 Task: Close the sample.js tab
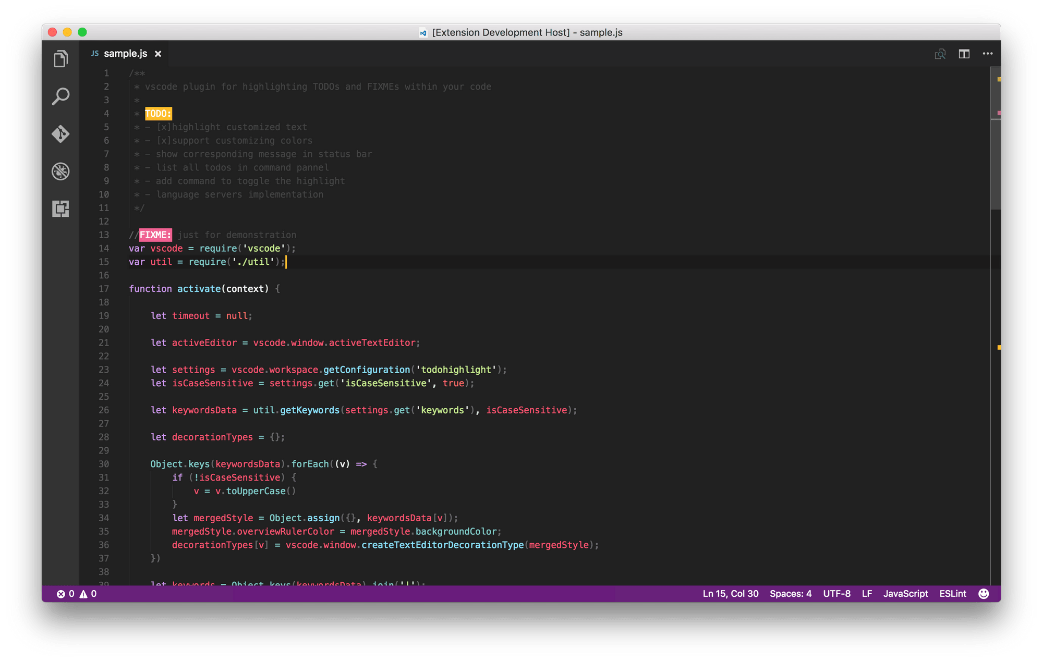coord(158,54)
